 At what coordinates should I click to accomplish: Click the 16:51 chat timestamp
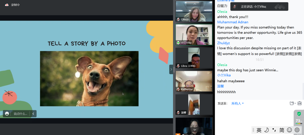pyautogui.click(x=260, y=60)
